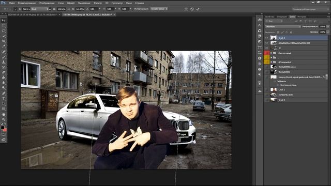The height and width of the screenshot is (186, 331).
Task: Open the Выделение menu
Action: (84, 3)
